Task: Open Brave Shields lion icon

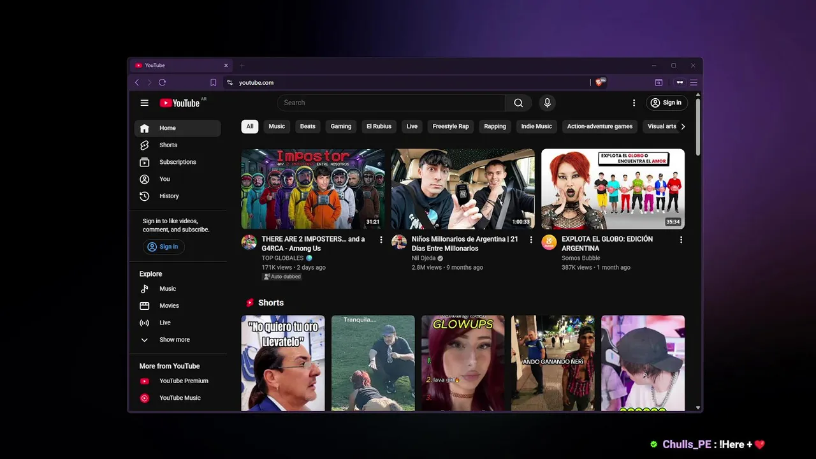Action: pyautogui.click(x=599, y=82)
